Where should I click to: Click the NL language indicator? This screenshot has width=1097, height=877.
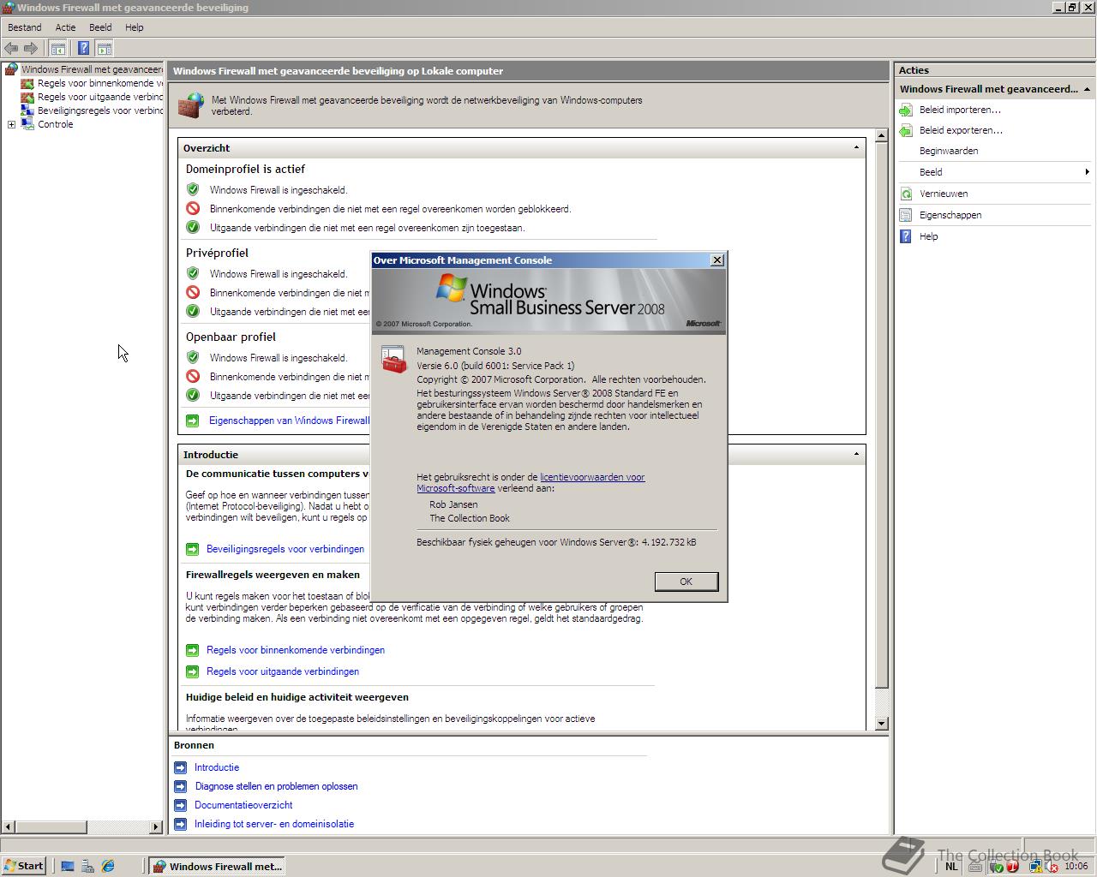pyautogui.click(x=951, y=866)
